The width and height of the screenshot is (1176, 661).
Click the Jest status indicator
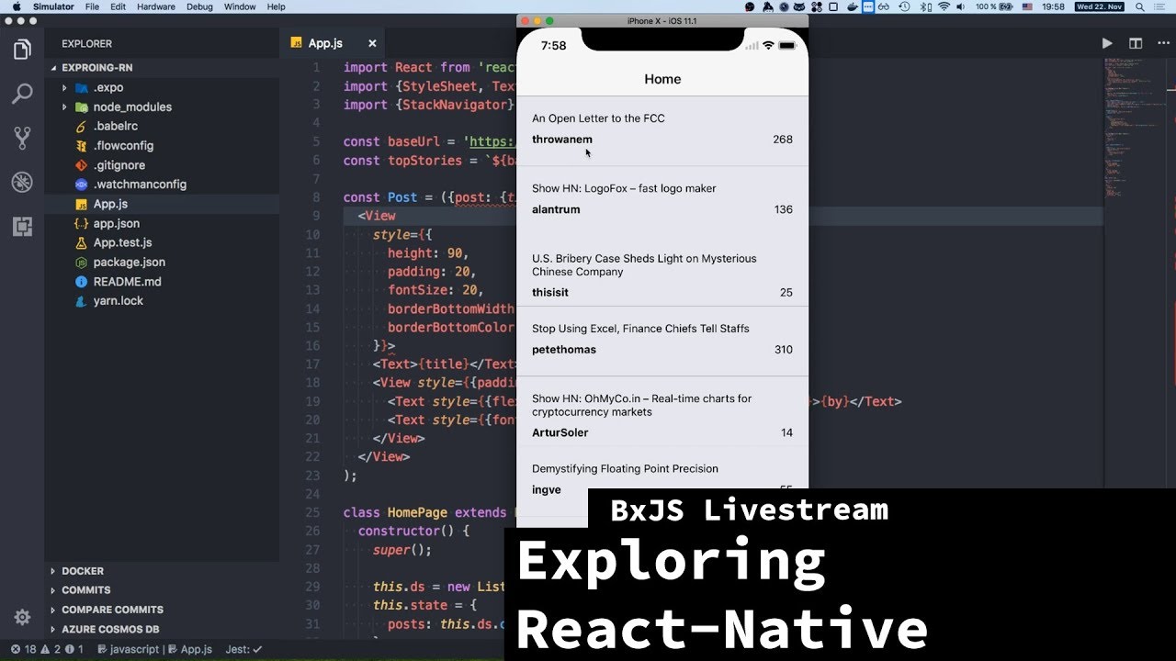click(x=243, y=649)
